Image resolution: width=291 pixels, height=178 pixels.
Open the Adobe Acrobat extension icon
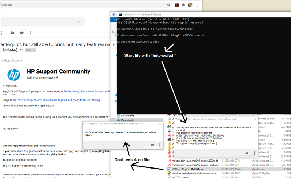click(x=177, y=5)
